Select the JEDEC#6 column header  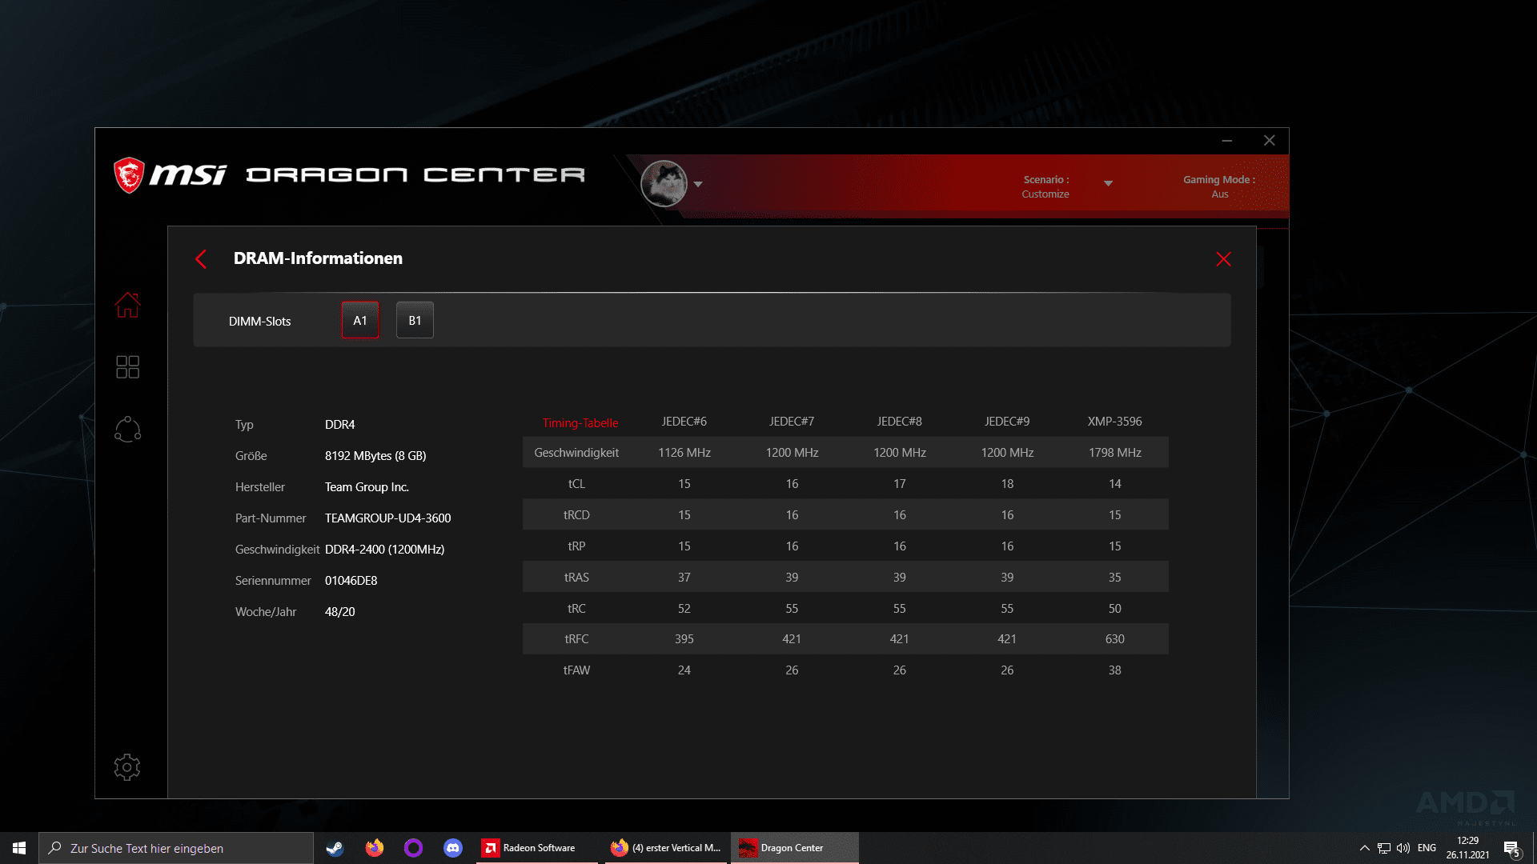[x=684, y=421]
